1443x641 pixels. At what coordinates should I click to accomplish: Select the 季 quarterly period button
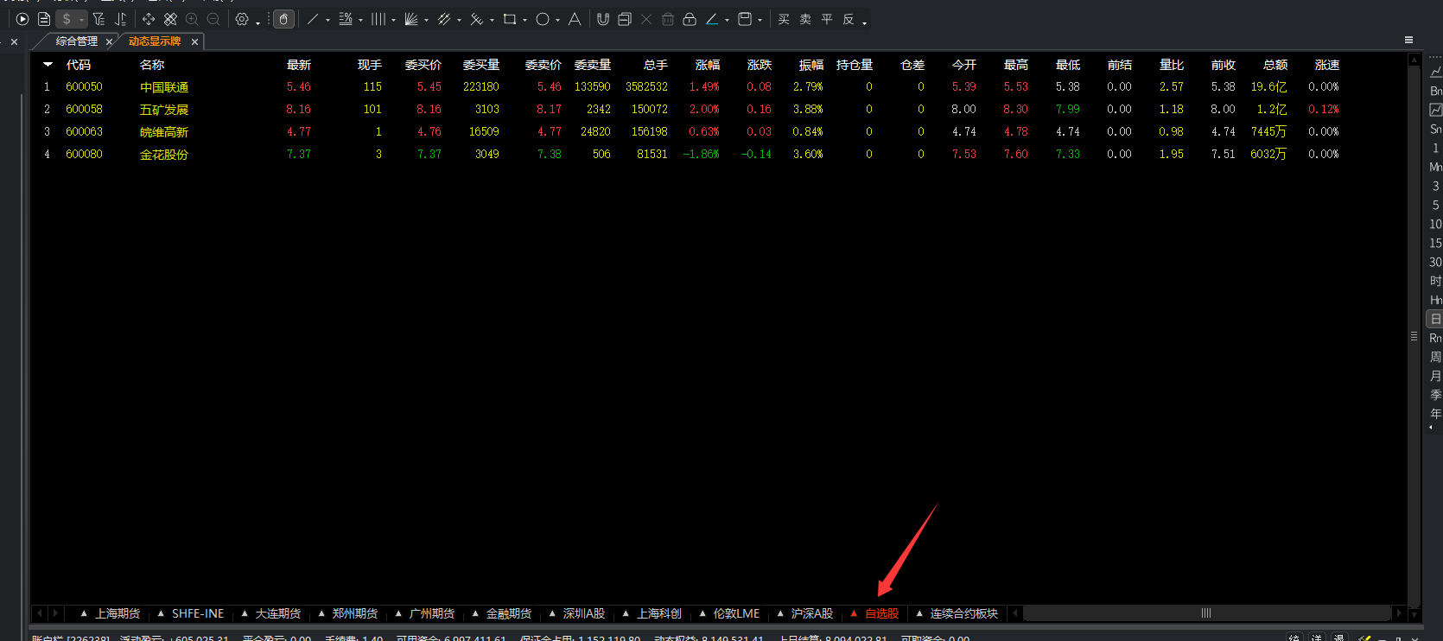1435,395
